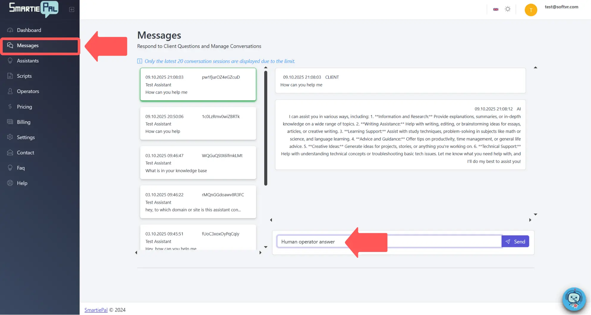View the Operators page
This screenshot has width=591, height=315.
(28, 91)
